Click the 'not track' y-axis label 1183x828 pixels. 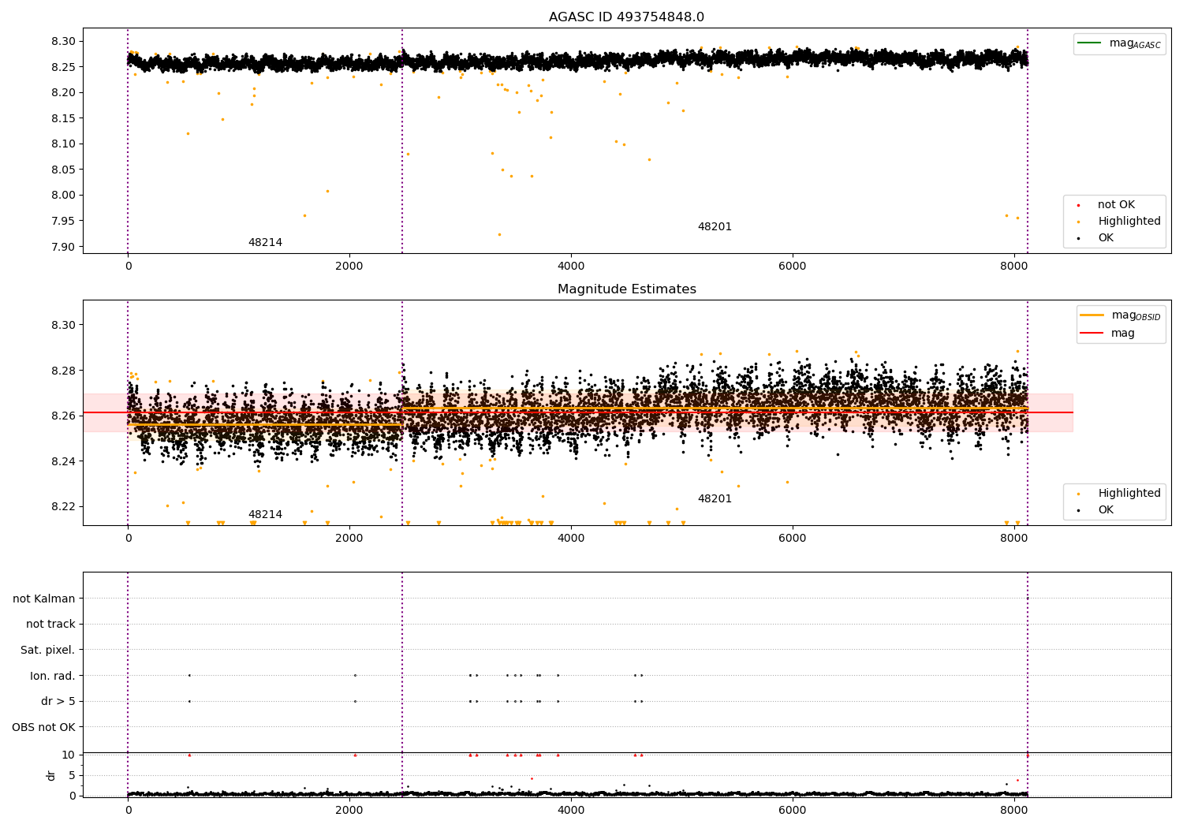(50, 625)
